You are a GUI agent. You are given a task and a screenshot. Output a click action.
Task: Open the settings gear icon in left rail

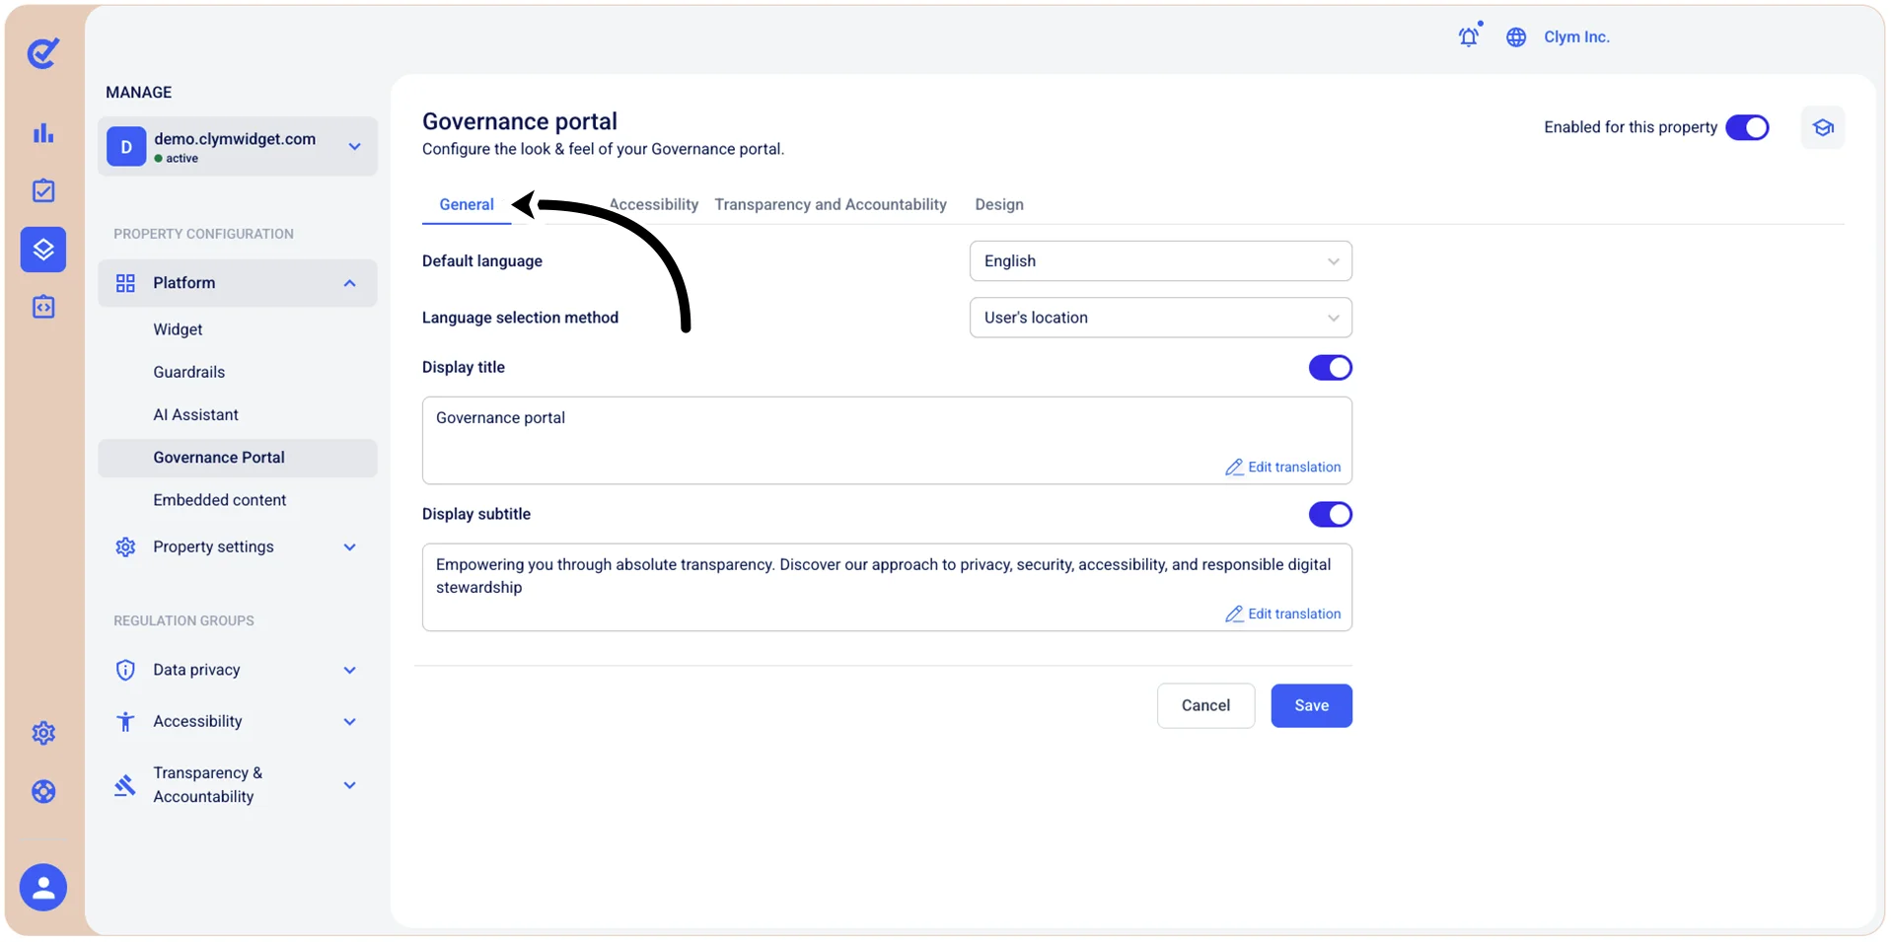(x=43, y=733)
